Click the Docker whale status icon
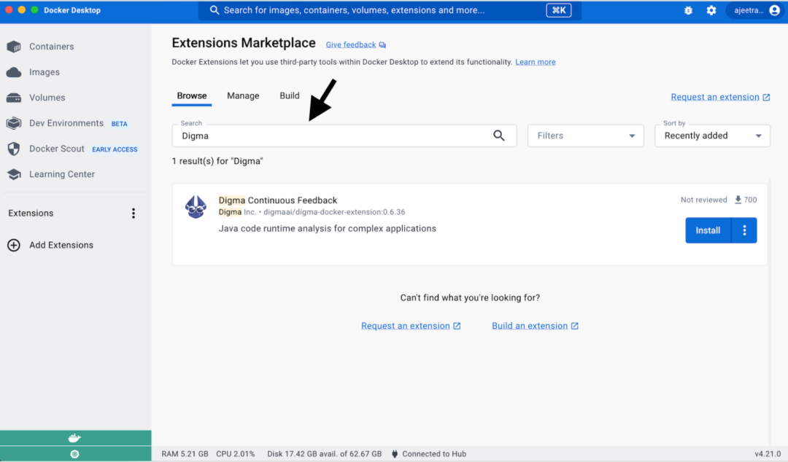This screenshot has height=462, width=788. coord(74,437)
